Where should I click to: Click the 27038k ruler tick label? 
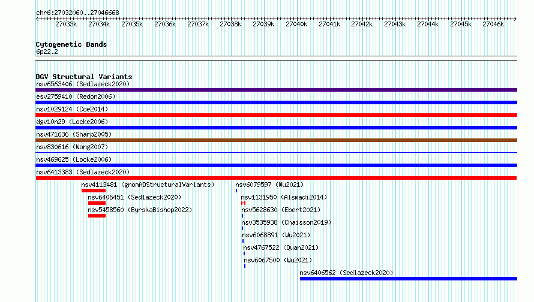(x=230, y=24)
